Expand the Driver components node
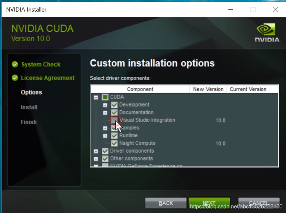The width and height of the screenshot is (286, 213). 96,151
